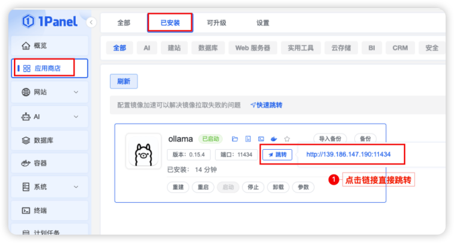Click the 跳转 jump button
The height and width of the screenshot is (243, 454).
[x=277, y=155]
